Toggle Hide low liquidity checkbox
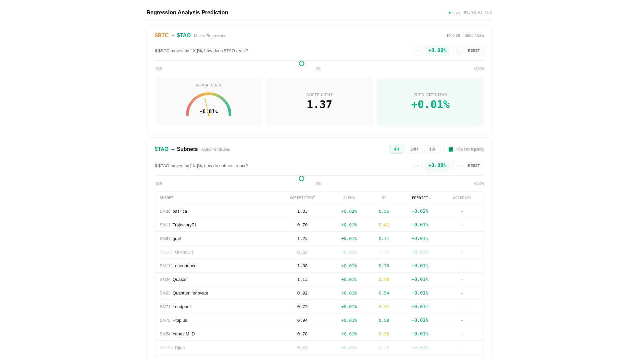Image resolution: width=639 pixels, height=359 pixels. 451,149
